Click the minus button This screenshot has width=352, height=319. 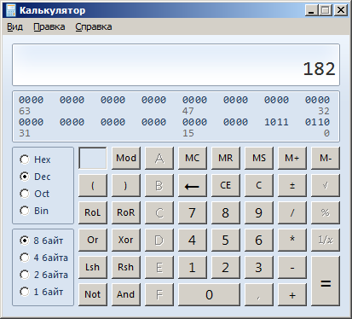(292, 267)
